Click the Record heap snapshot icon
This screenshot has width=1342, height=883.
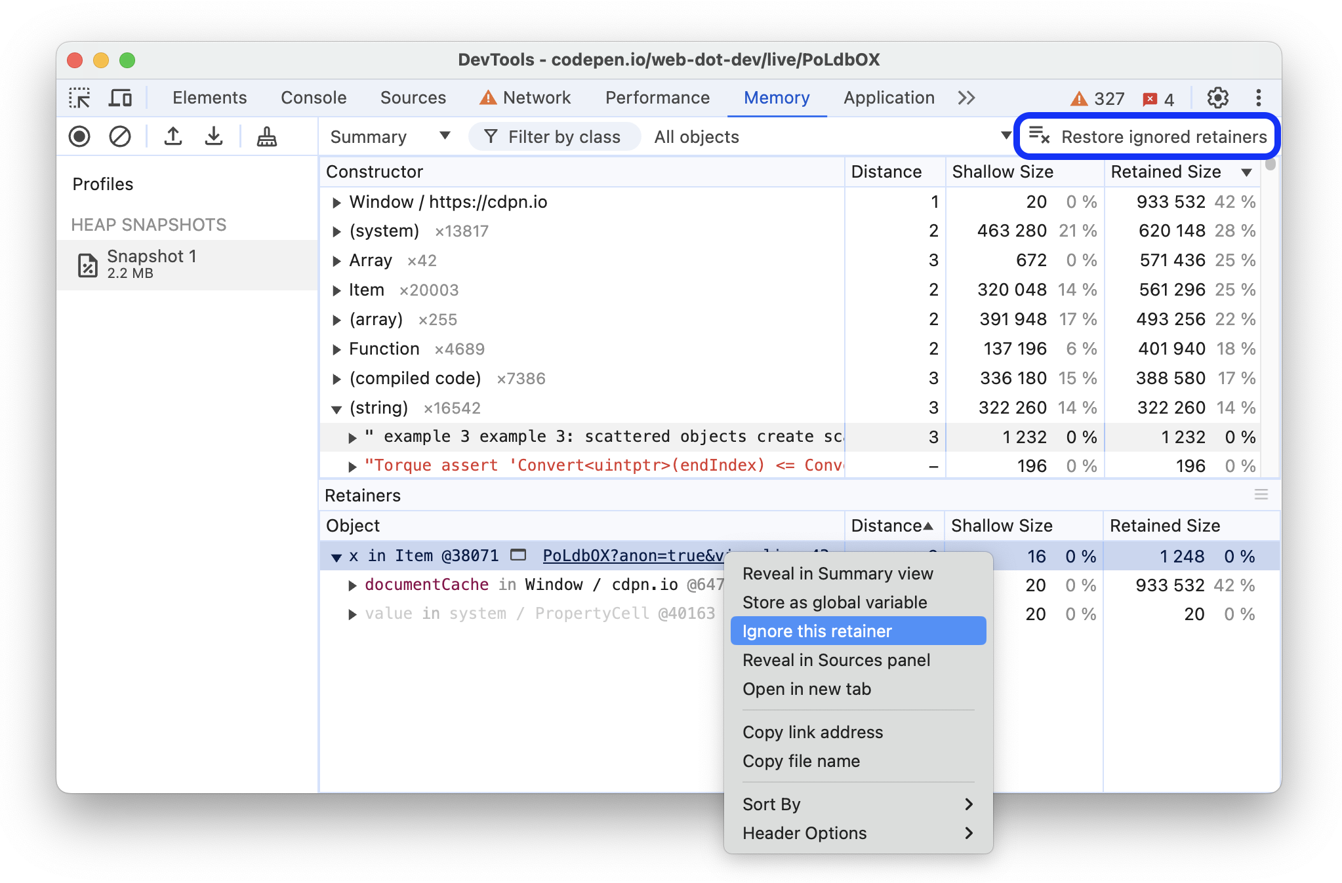(x=80, y=137)
